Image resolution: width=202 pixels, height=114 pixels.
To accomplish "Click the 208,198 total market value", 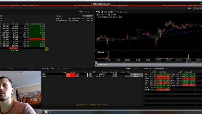I will point(14,50).
